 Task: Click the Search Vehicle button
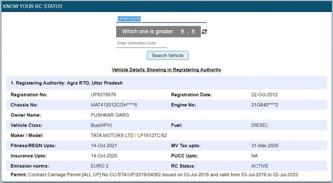coord(167,55)
